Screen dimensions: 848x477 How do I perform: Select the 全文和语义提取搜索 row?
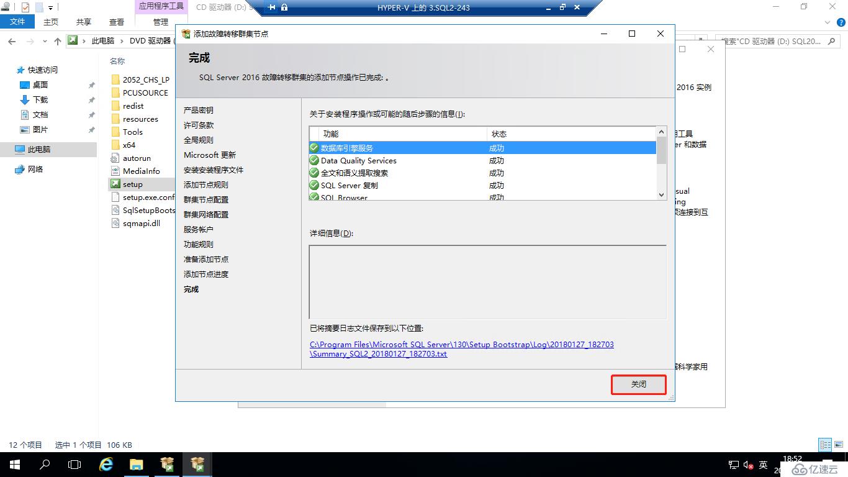[x=482, y=173]
